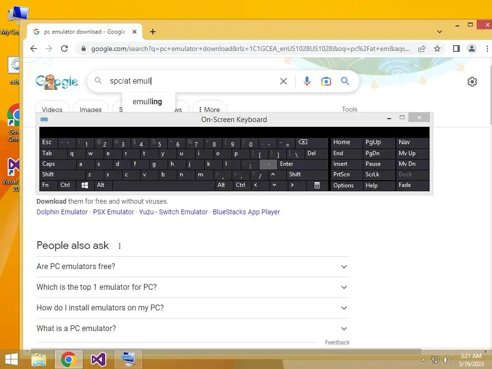Toggle the left Alt key on On-Screen Keyboard
This screenshot has height=369, width=492.
click(x=103, y=185)
